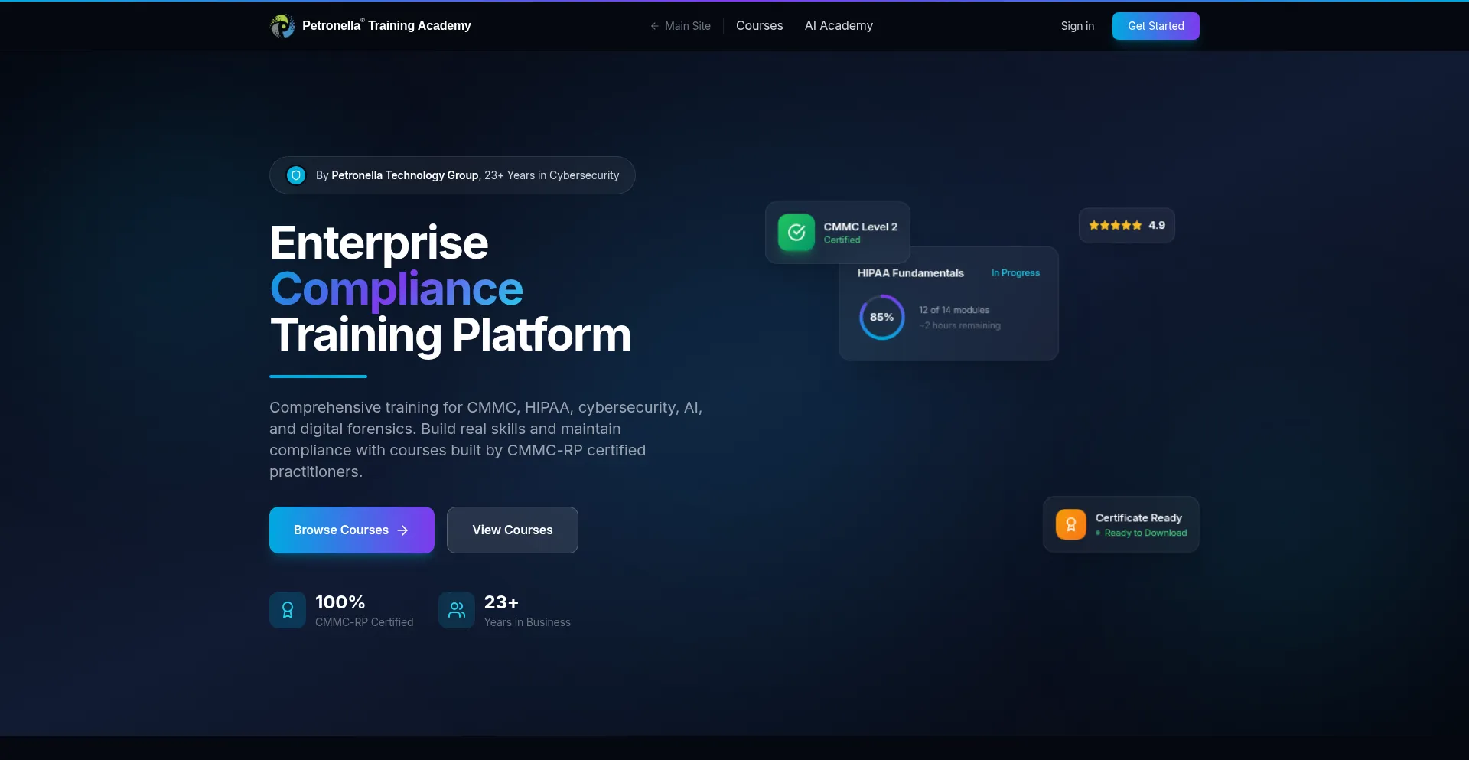Click the green Certified status under CMMC Level 2
Screen dimensions: 1469x760
842,240
